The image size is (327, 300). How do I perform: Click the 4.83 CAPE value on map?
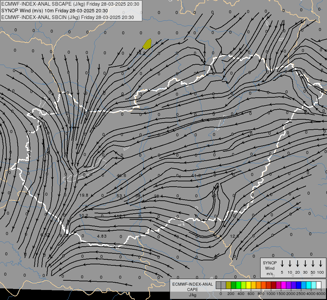tap(102, 236)
